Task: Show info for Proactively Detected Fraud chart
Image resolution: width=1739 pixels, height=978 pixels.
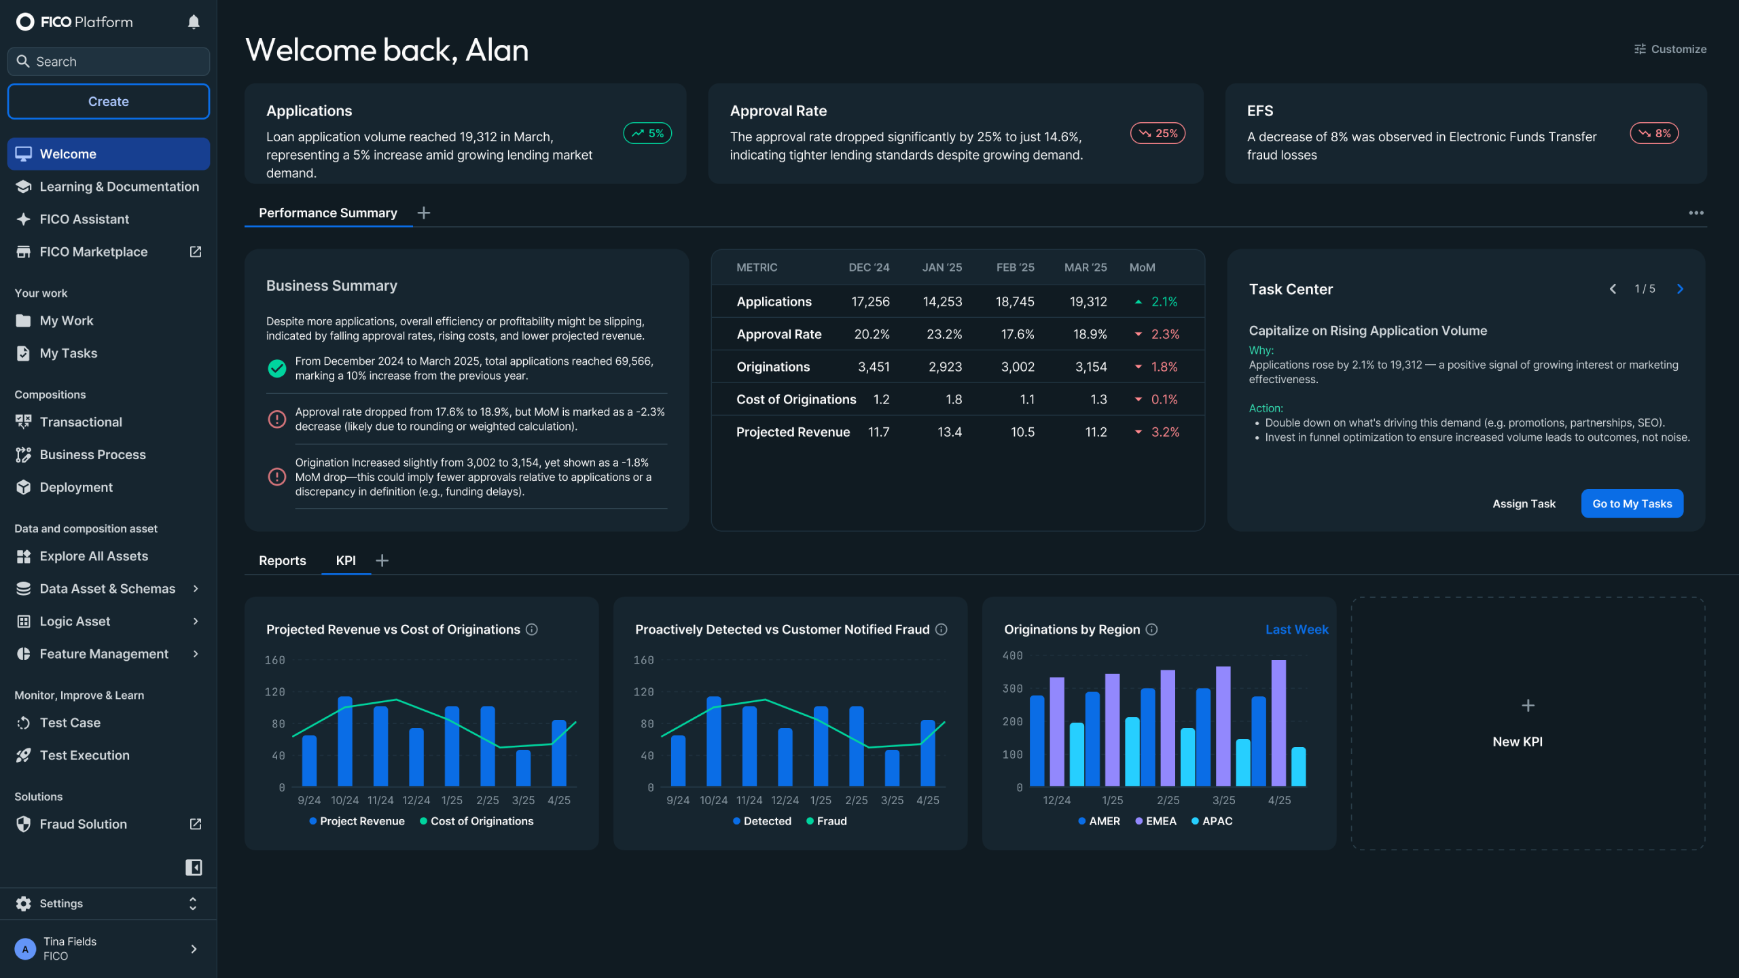Action: pyautogui.click(x=942, y=630)
